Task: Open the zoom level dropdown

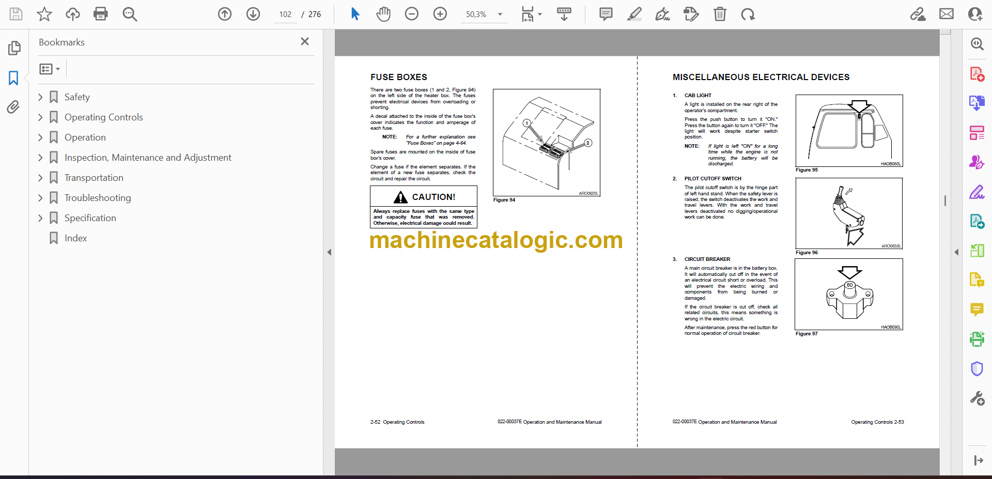Action: coord(500,14)
